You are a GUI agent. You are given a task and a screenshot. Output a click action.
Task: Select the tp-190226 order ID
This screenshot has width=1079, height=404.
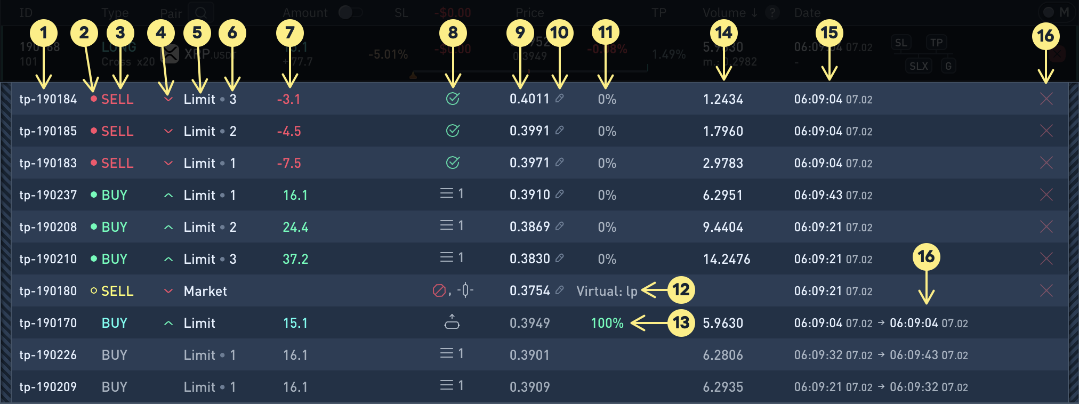click(x=48, y=355)
